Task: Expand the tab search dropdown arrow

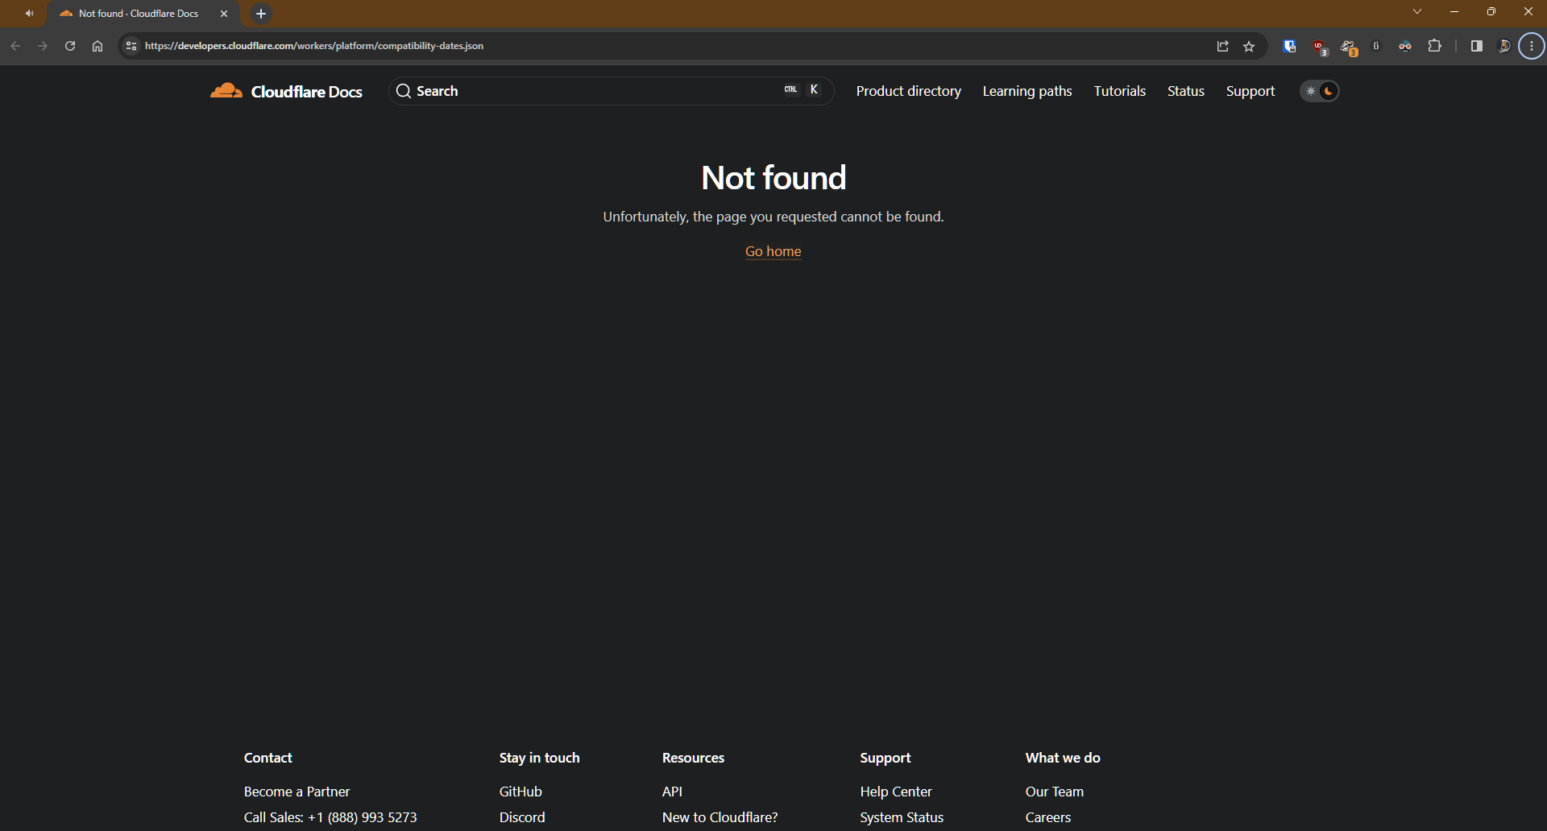Action: (1417, 11)
